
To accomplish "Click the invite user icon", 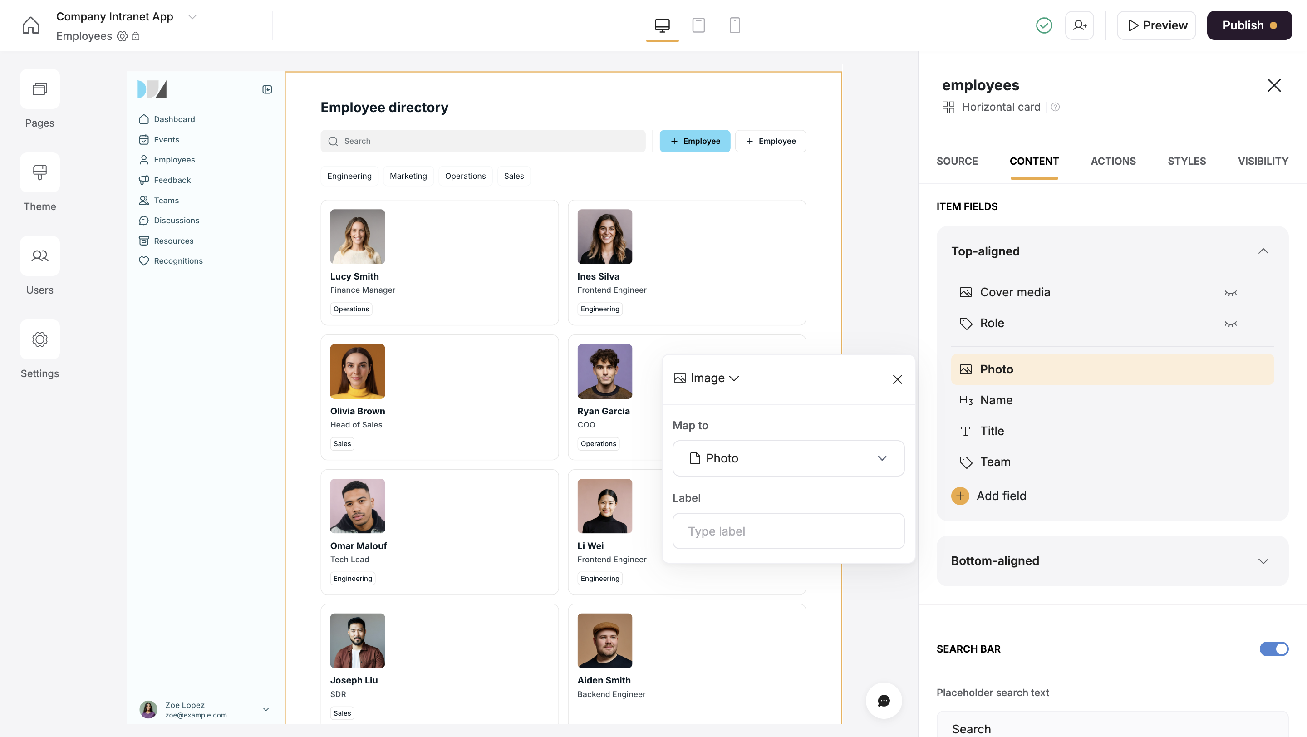I will point(1079,25).
